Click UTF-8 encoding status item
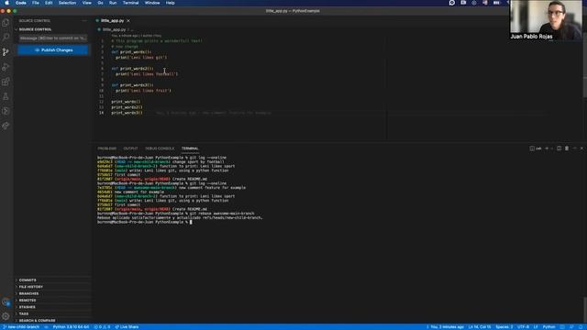 [524, 327]
